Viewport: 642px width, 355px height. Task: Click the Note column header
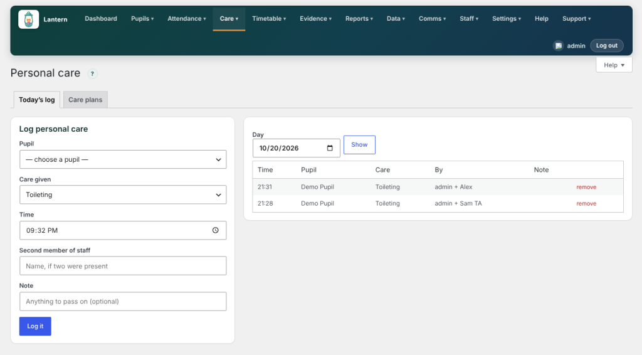pos(541,169)
